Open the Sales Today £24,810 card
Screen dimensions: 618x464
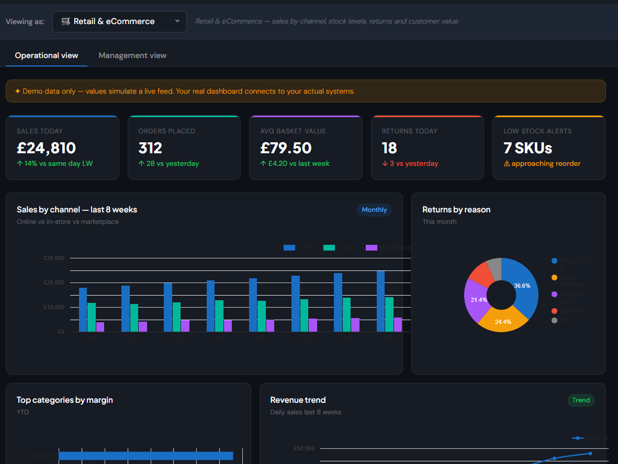point(62,148)
